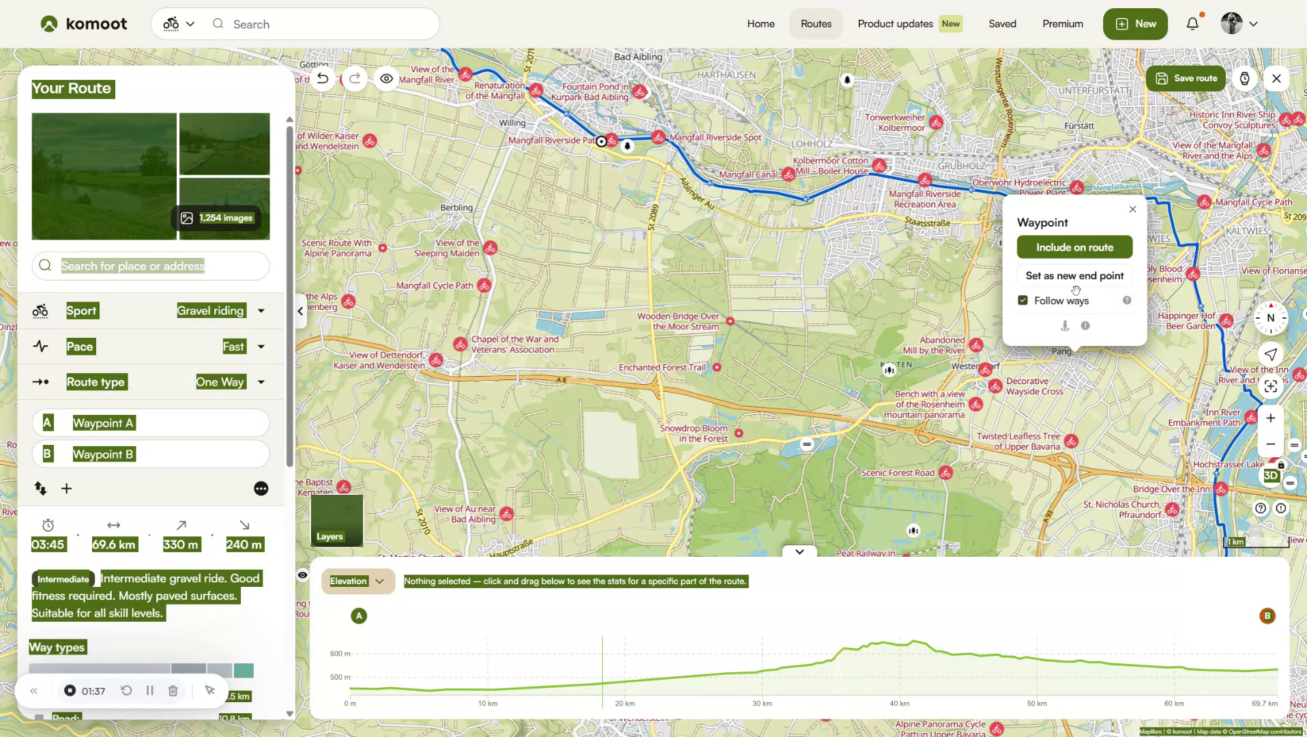Click the locate-me arrow icon on the map
1307x737 pixels.
click(1269, 354)
